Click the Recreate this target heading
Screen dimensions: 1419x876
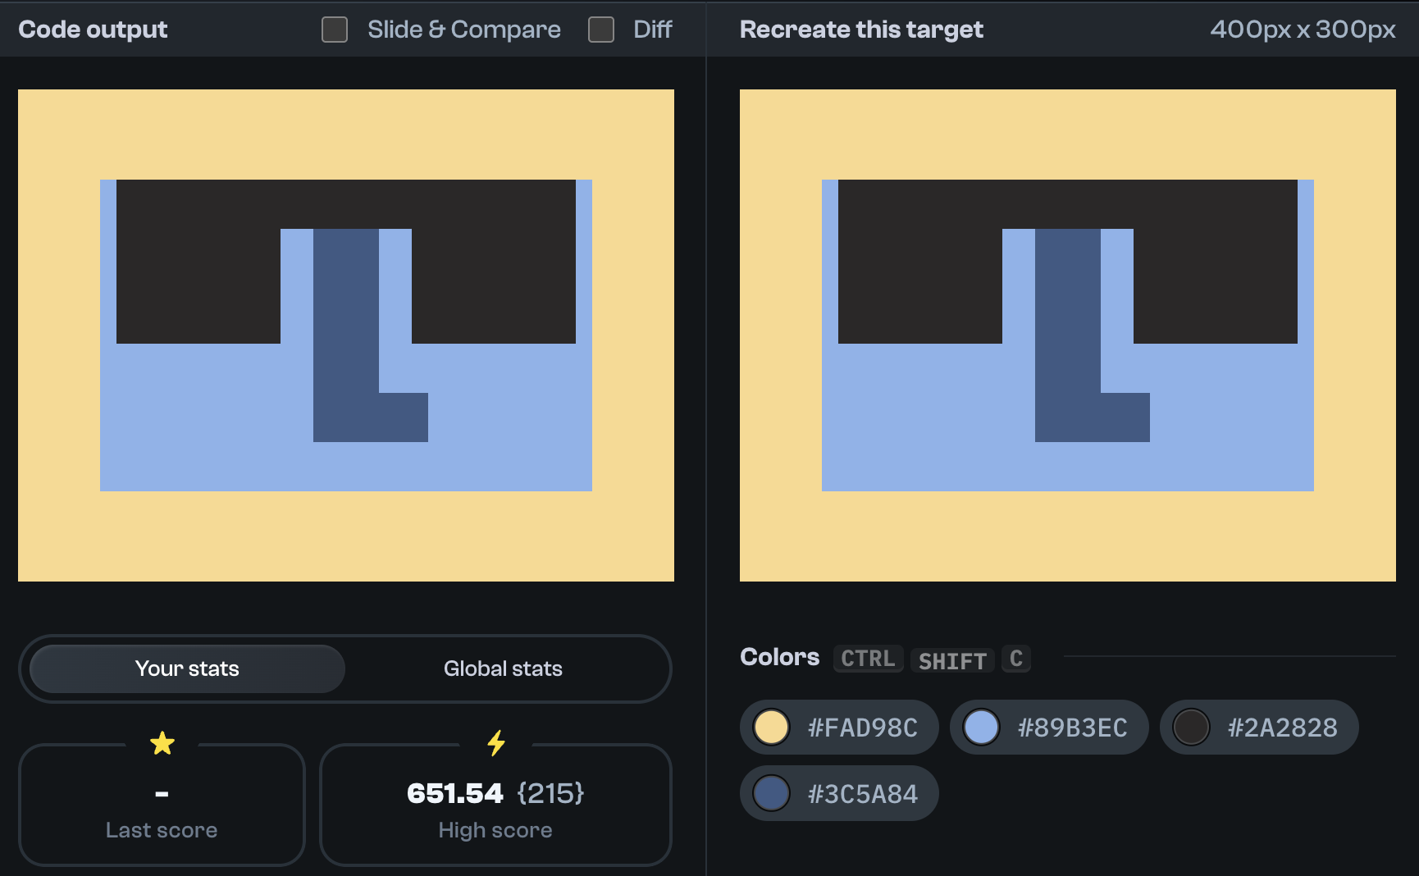(x=860, y=29)
